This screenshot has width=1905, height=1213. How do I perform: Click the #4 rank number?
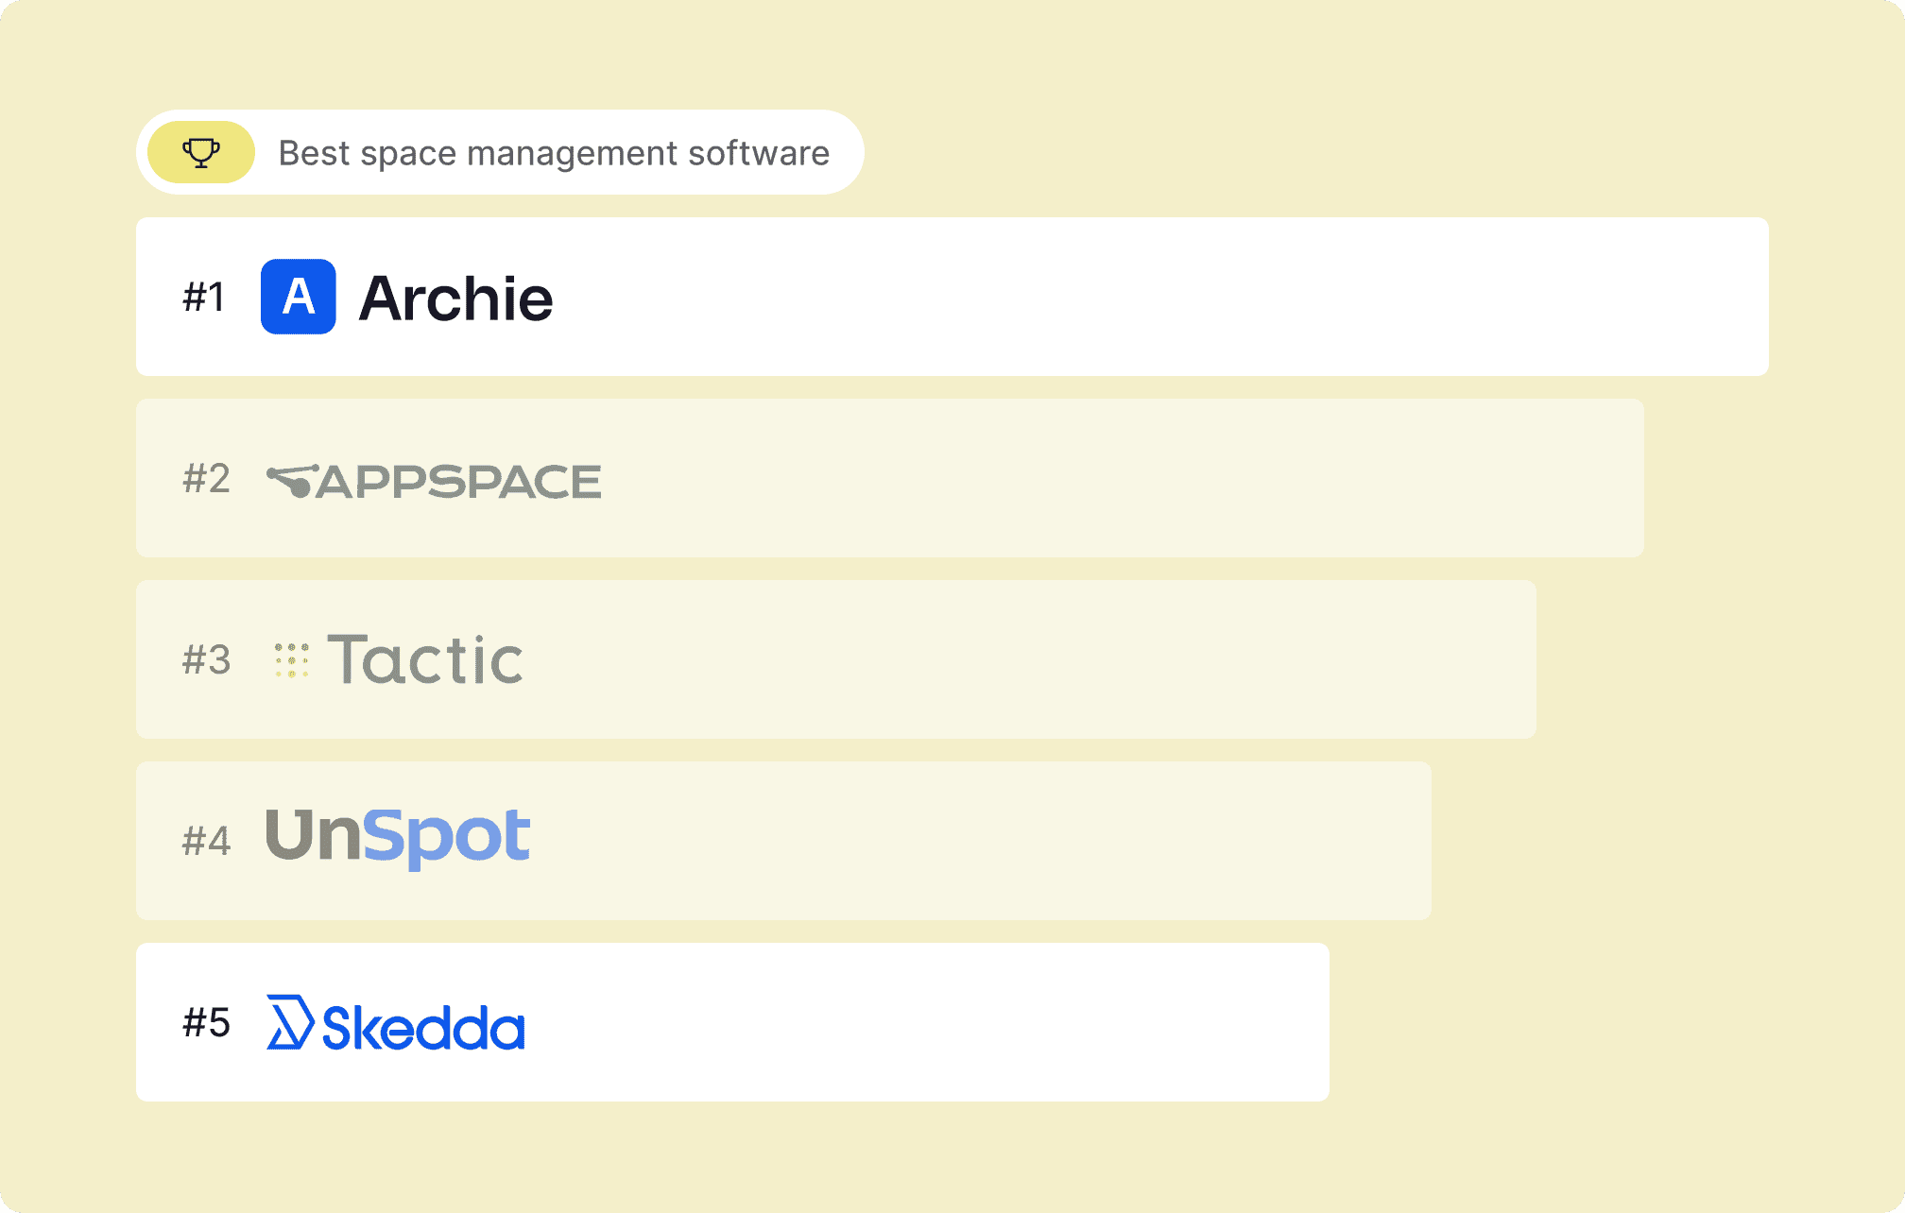pos(206,841)
